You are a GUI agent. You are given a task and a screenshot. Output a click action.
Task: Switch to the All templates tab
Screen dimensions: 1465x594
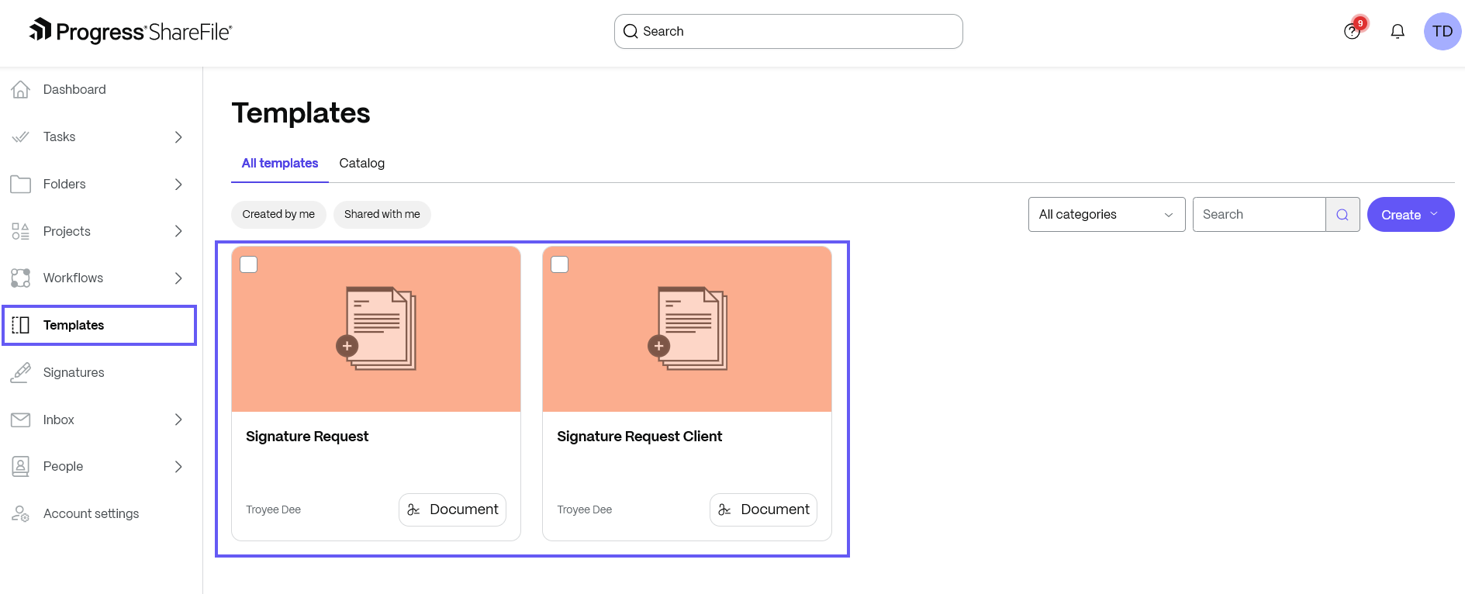(x=280, y=163)
